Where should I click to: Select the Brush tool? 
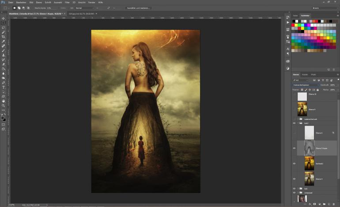coord(4,50)
